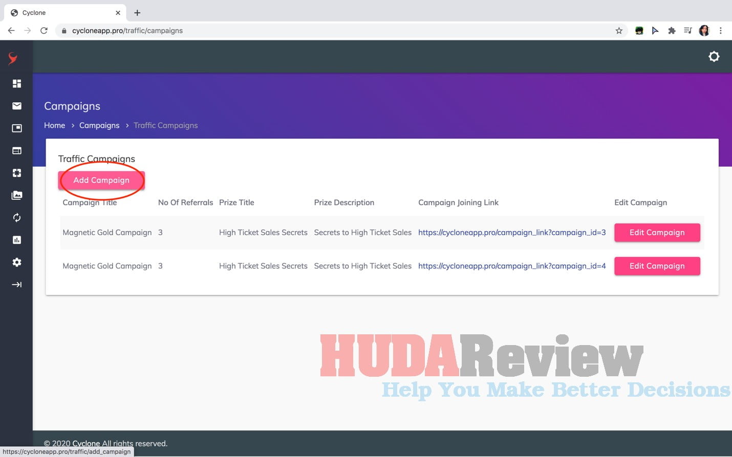Open a new browser tab with plus

pos(137,13)
